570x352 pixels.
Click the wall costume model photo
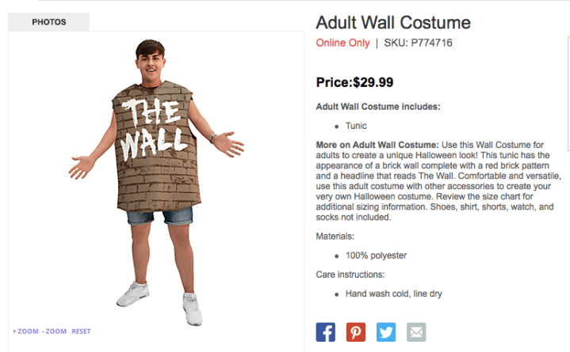[x=156, y=181]
